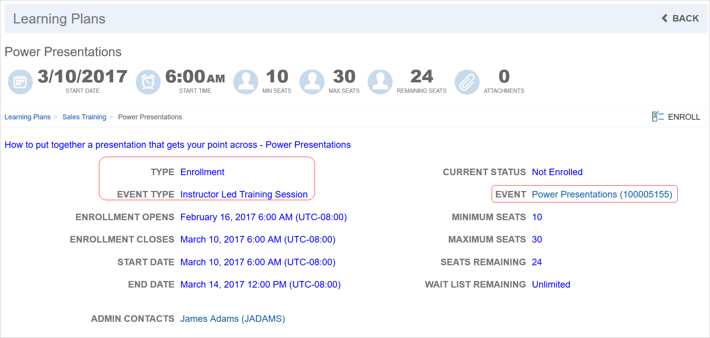Click the Min Seats person icon
The width and height of the screenshot is (710, 338).
[x=246, y=82]
